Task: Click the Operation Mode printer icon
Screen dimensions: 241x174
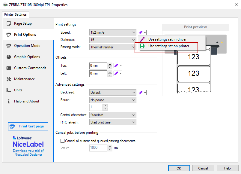Action: [9, 46]
